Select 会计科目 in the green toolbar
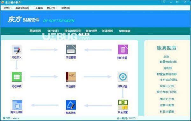 pyautogui.click(x=53, y=31)
